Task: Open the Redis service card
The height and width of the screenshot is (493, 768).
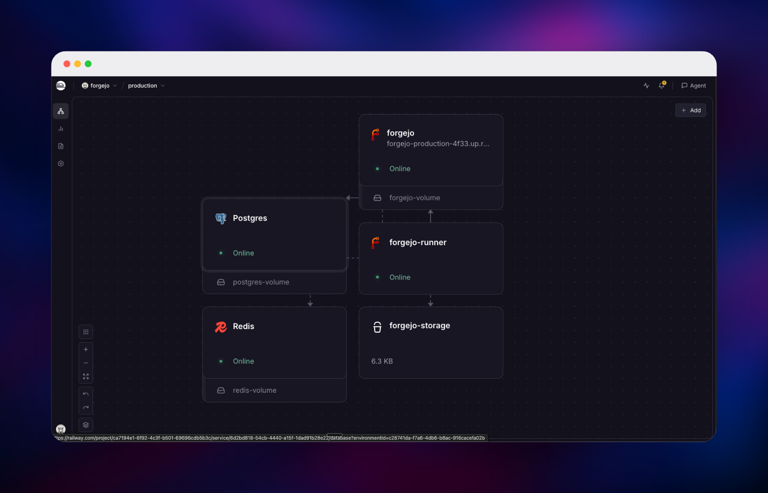Action: pos(275,343)
